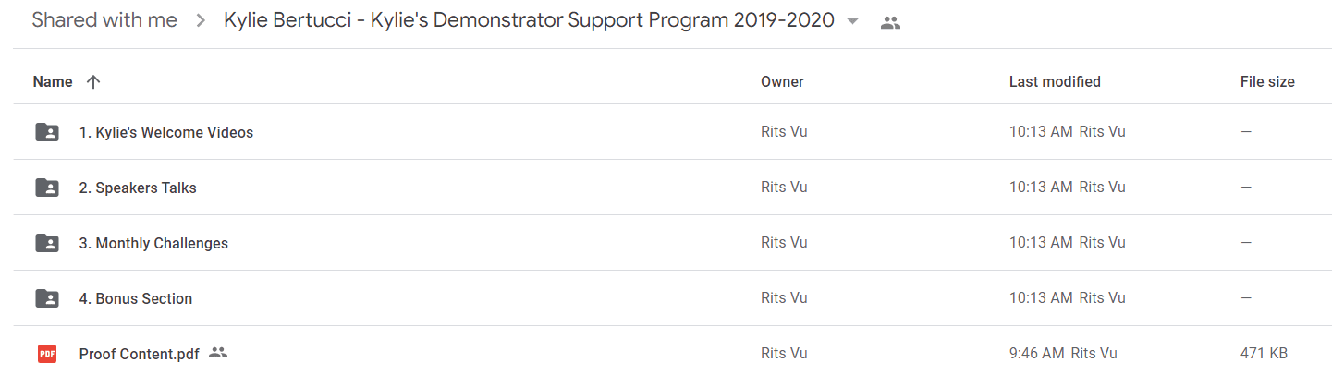Select the Monthly Challenges folder icon
The width and height of the screenshot is (1332, 375).
point(47,243)
